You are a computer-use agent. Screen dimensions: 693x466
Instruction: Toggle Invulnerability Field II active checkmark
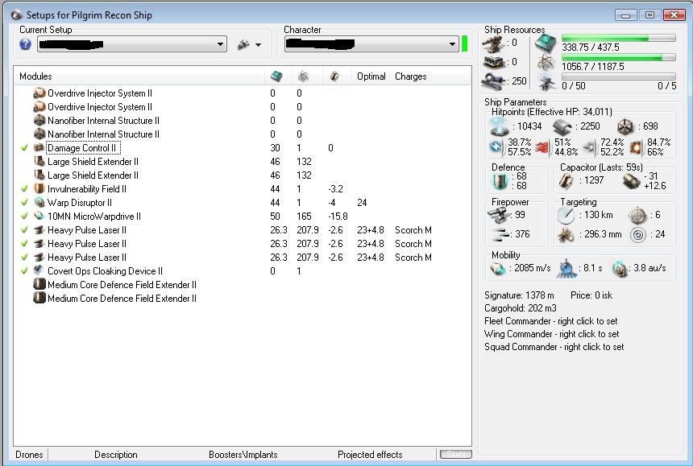click(x=25, y=189)
